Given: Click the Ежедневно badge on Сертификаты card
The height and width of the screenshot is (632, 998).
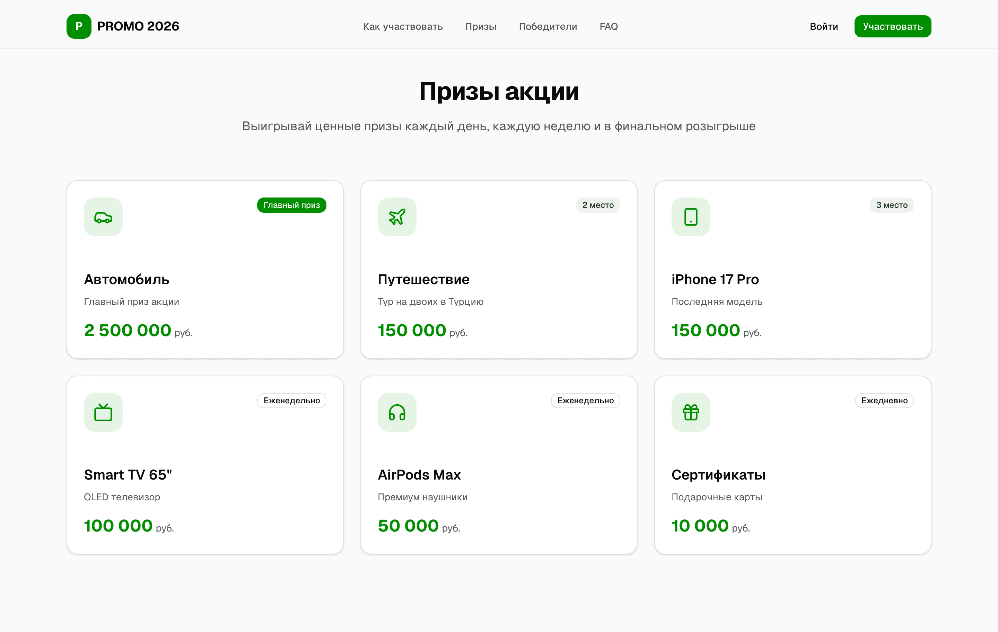Looking at the screenshot, I should point(884,400).
